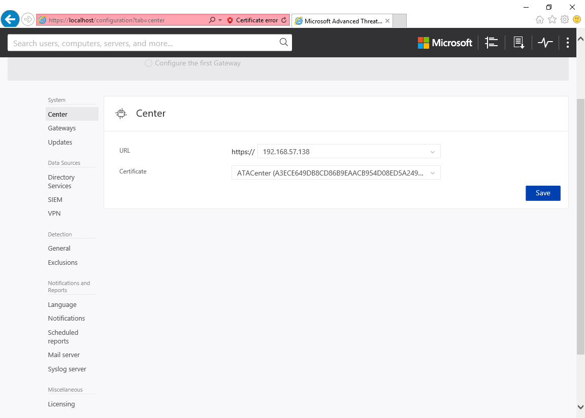Click the red Certificate error shield icon
Image resolution: width=585 pixels, height=418 pixels.
(230, 20)
